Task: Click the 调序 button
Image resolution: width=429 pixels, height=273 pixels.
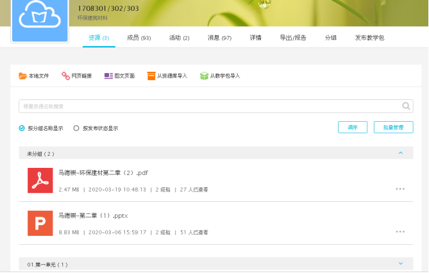Action: [353, 128]
